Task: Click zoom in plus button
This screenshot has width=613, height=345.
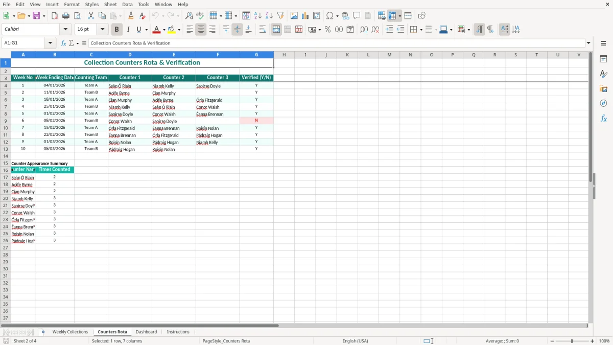Action: (593, 341)
